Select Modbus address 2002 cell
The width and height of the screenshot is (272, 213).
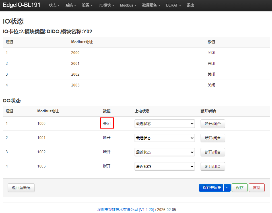75,74
